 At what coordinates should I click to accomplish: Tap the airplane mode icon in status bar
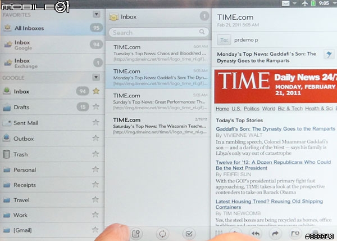pos(305,3)
